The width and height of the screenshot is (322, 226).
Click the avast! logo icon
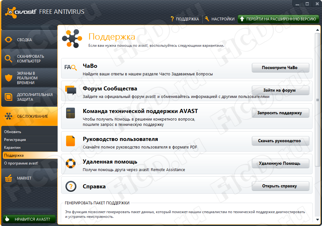(x=10, y=13)
